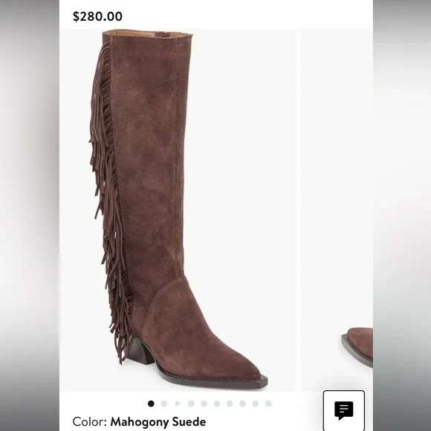Jump to the ninth carousel dot
The width and height of the screenshot is (431, 431).
click(256, 404)
